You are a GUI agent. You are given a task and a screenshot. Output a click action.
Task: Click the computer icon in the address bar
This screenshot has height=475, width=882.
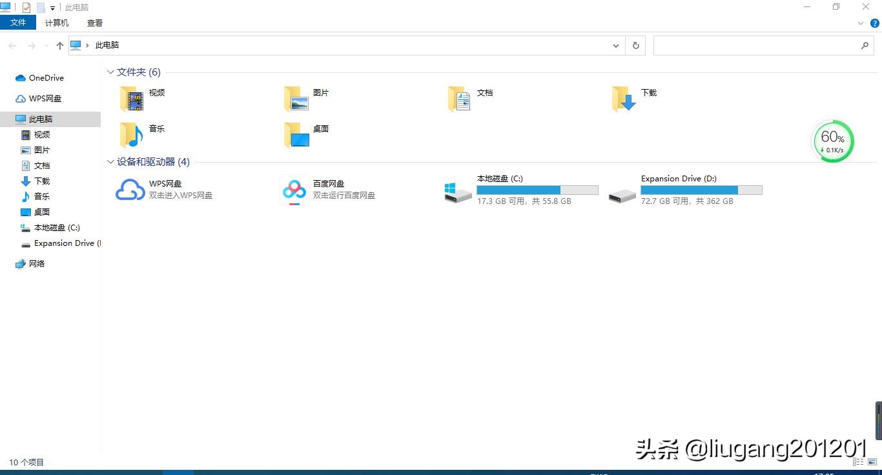76,45
